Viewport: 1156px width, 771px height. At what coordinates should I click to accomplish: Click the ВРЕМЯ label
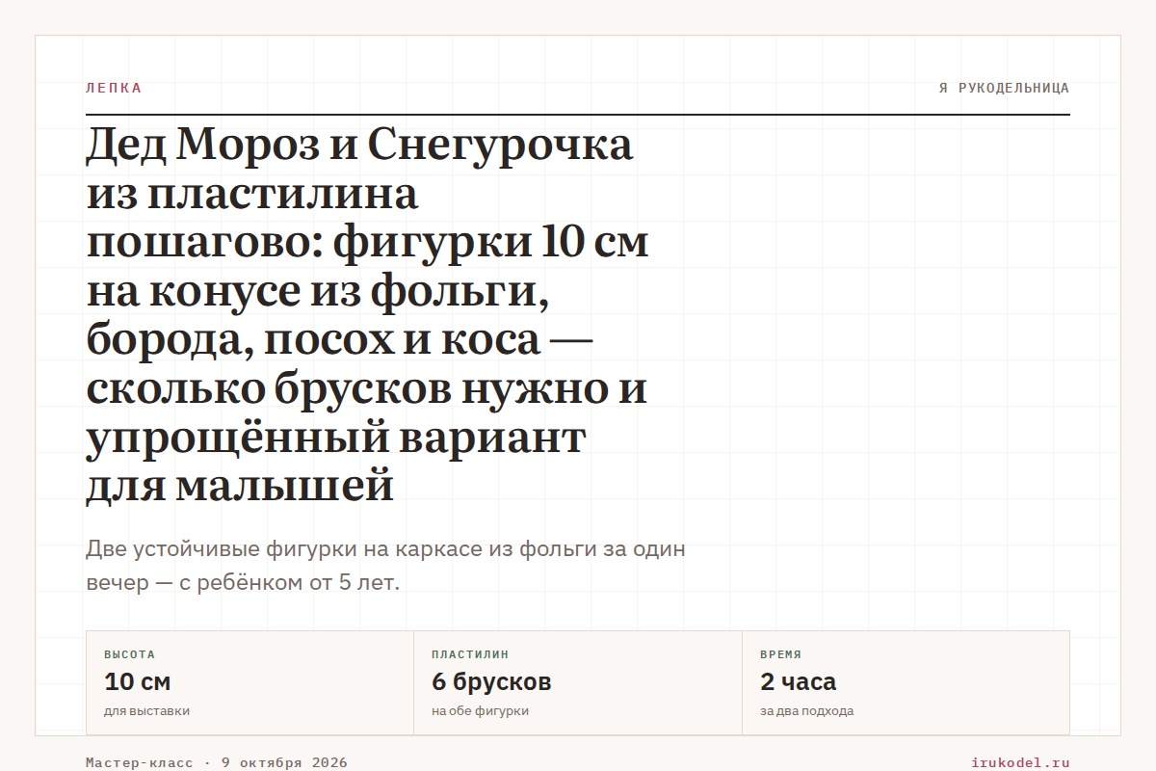pyautogui.click(x=780, y=654)
